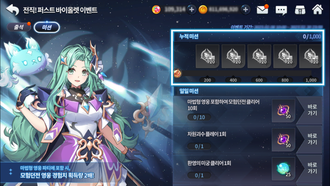Tap 바로가기 for the 모험던전 mission
Viewport: 330px width, 186px height.
coord(312,110)
